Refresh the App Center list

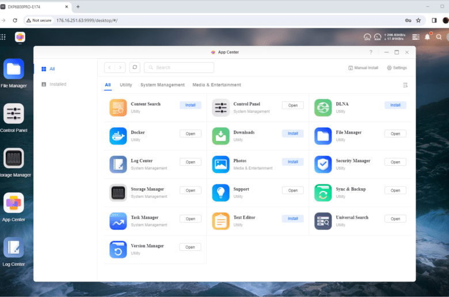coord(135,67)
